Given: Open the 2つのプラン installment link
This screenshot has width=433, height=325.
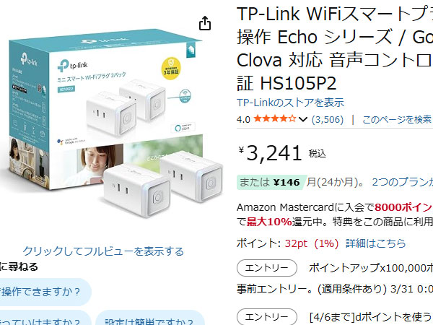Looking at the screenshot, I should [402, 182].
